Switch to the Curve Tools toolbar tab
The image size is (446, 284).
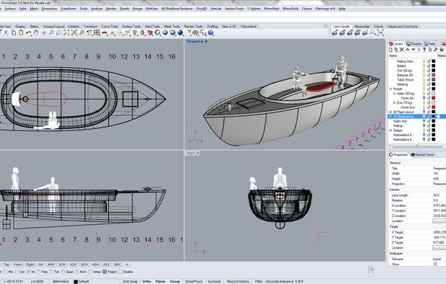(x=110, y=27)
